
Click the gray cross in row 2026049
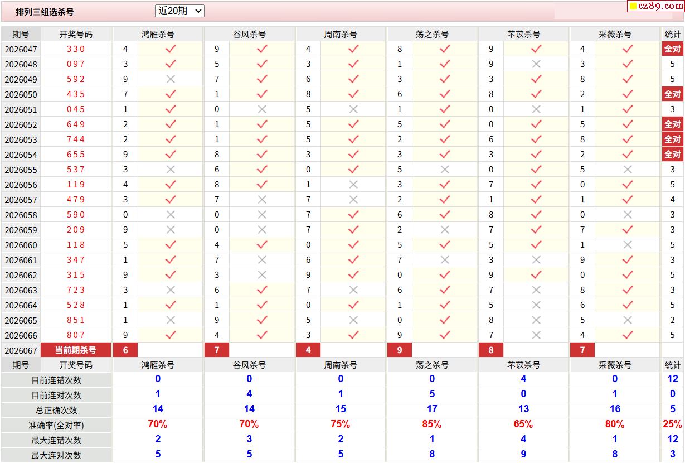(171, 79)
